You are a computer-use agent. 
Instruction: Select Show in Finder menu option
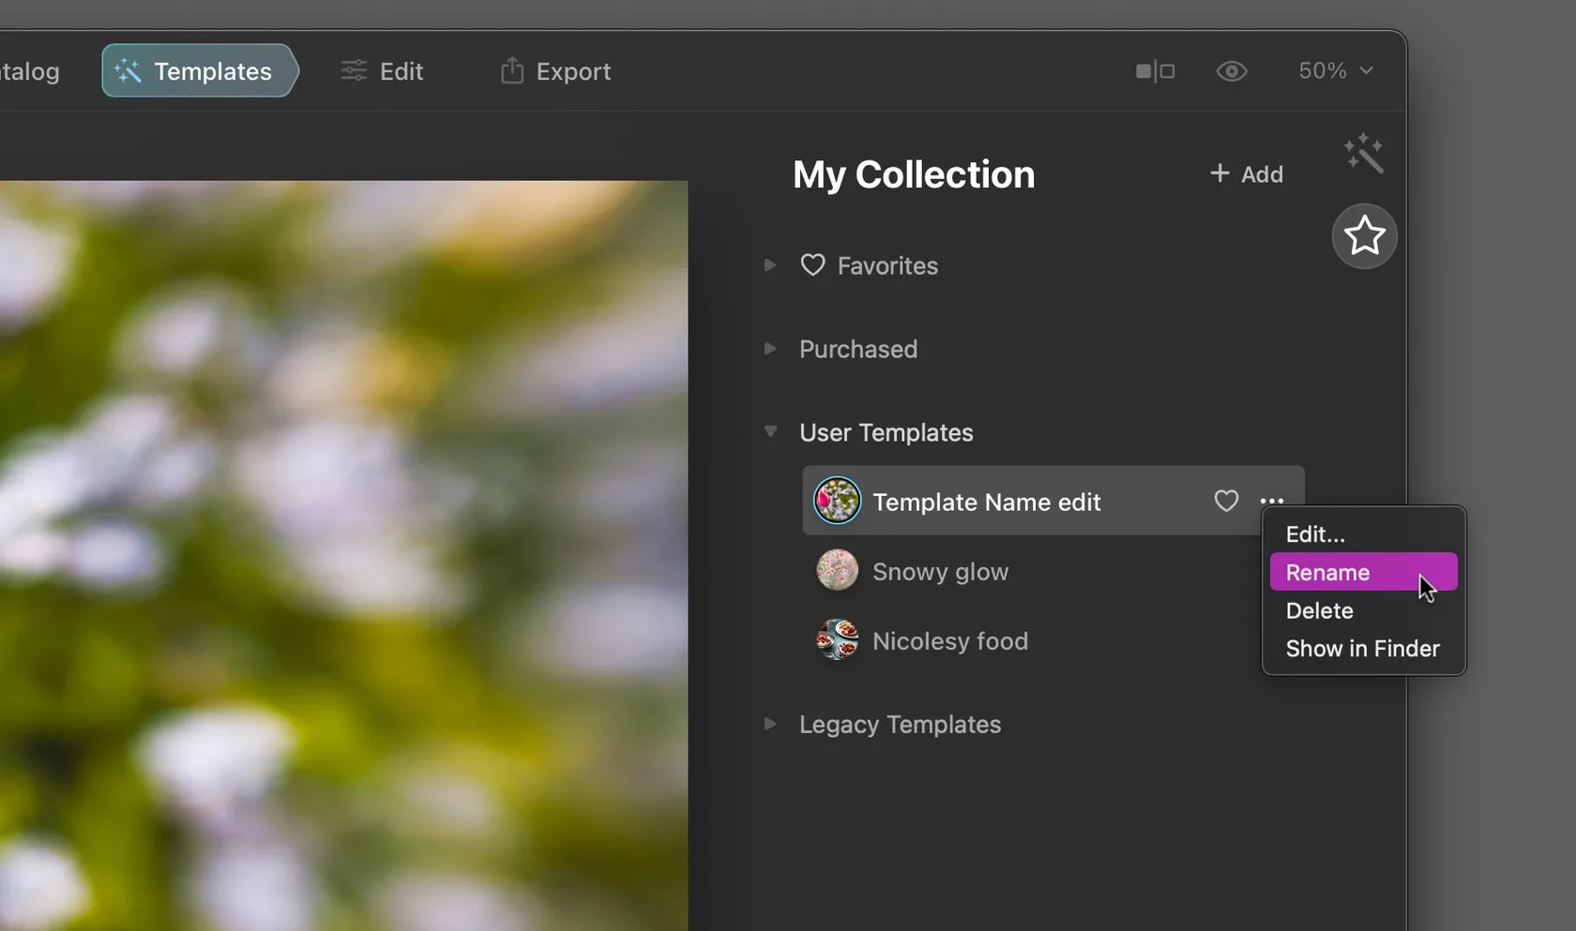tap(1362, 649)
